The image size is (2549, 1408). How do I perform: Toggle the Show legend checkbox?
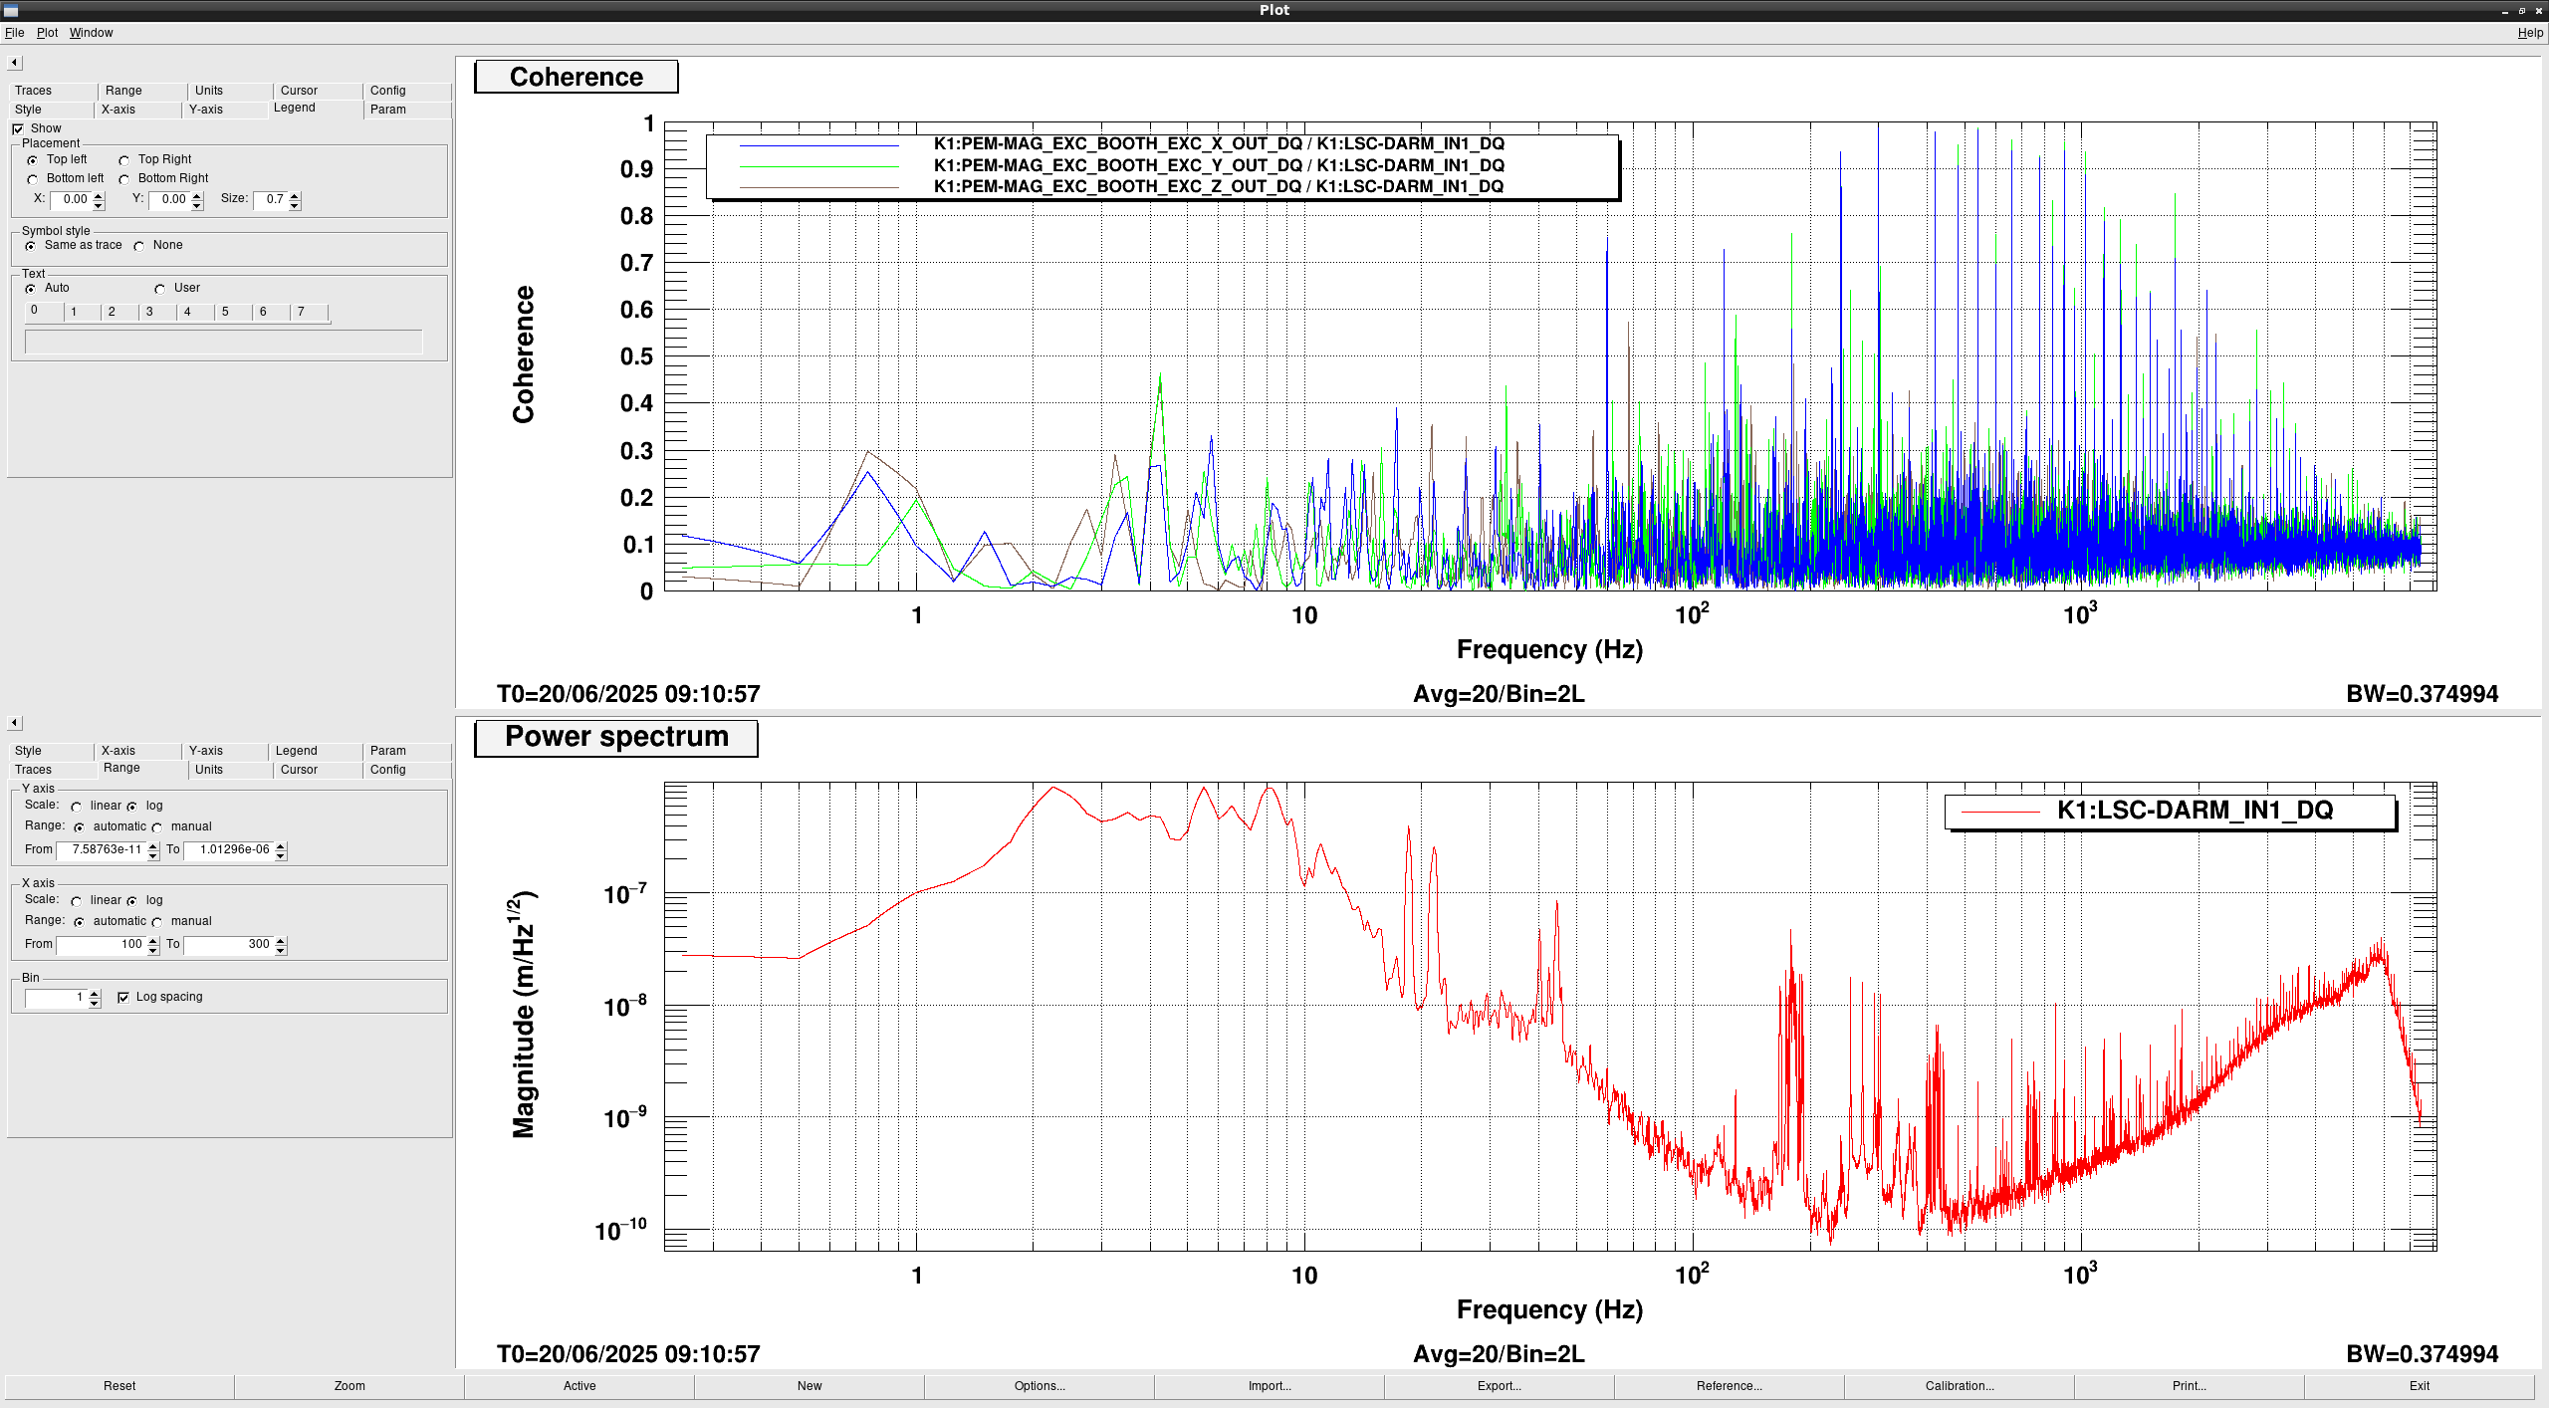[x=18, y=129]
